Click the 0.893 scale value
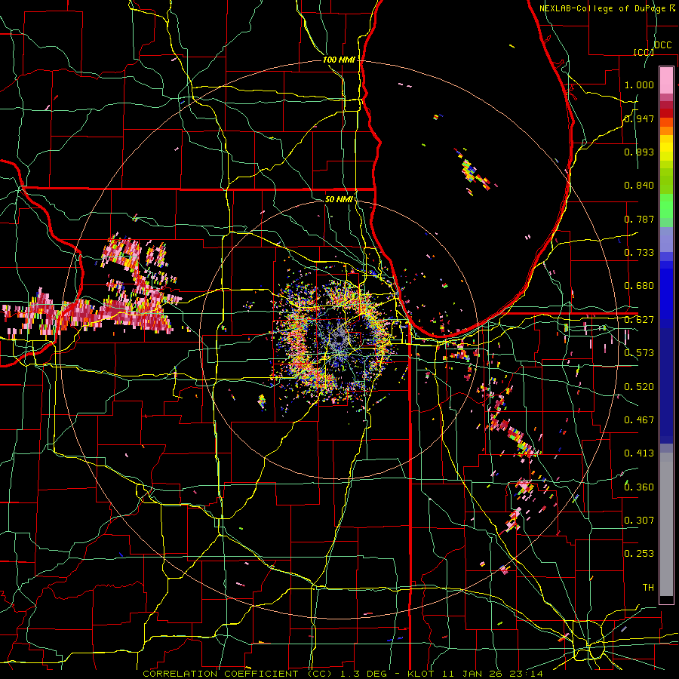Screen dimensions: 679x679 639,152
